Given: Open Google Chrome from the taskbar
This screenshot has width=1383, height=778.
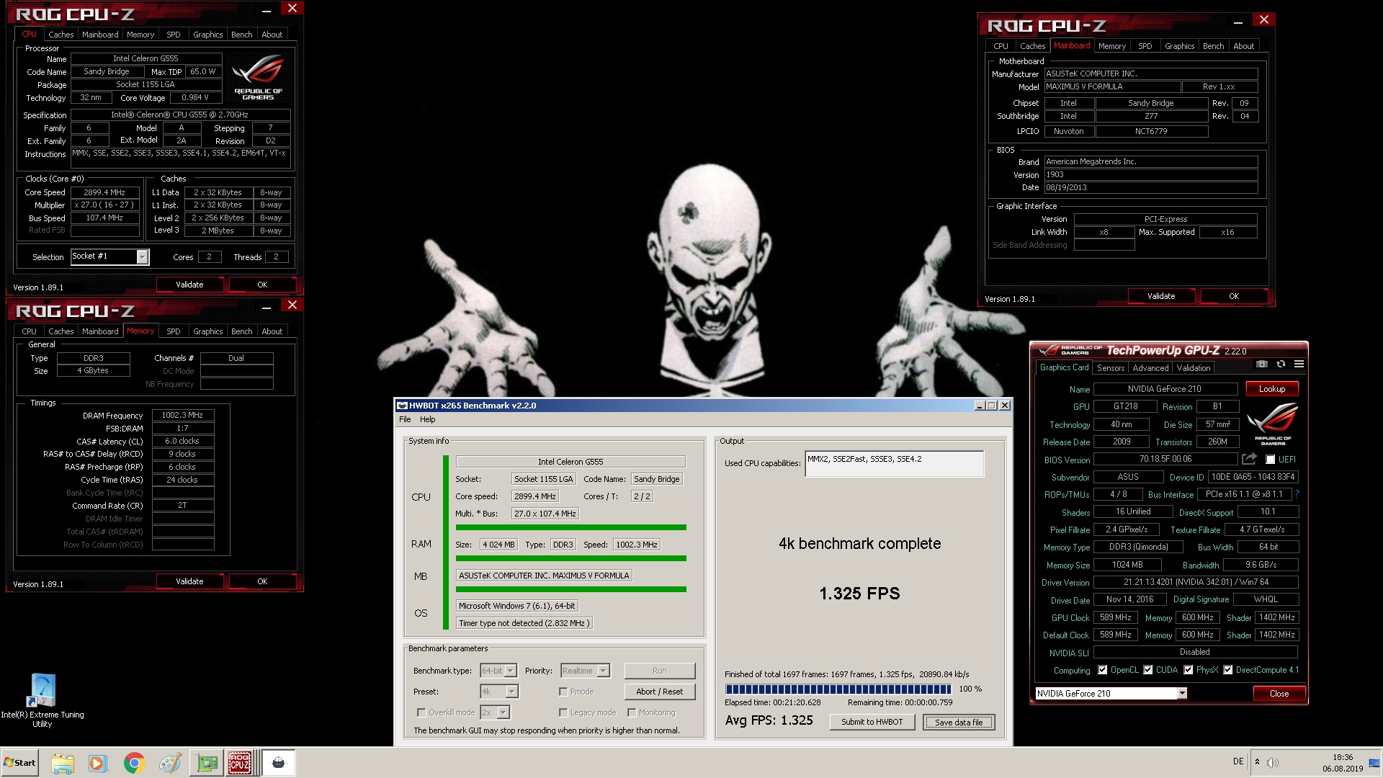Looking at the screenshot, I should (x=134, y=763).
